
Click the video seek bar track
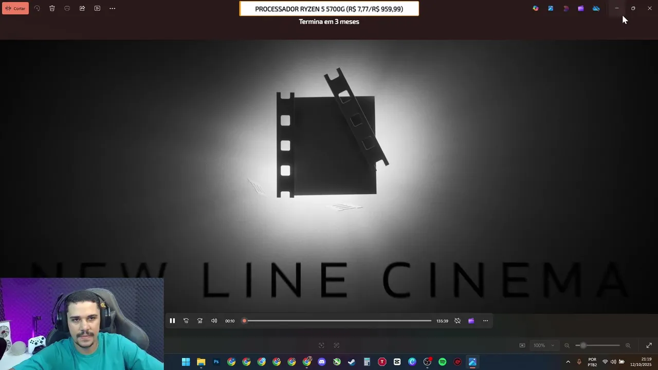pyautogui.click(x=338, y=321)
